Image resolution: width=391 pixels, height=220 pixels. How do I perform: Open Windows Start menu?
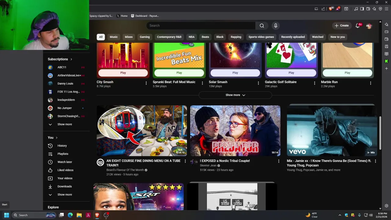[6, 215]
